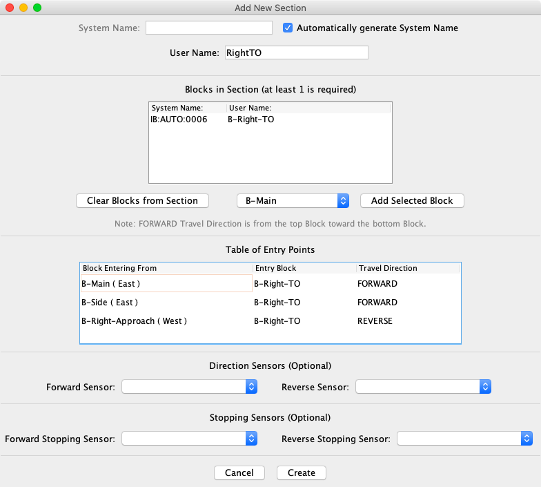Click REVERSE travel direction cell

375,321
